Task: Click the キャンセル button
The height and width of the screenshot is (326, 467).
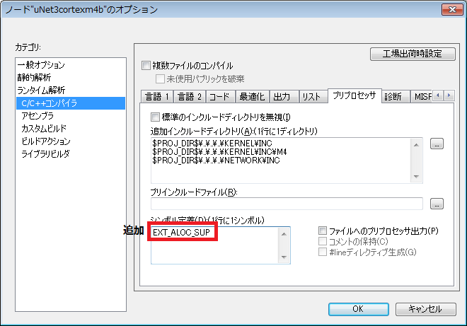Action: tap(425, 309)
